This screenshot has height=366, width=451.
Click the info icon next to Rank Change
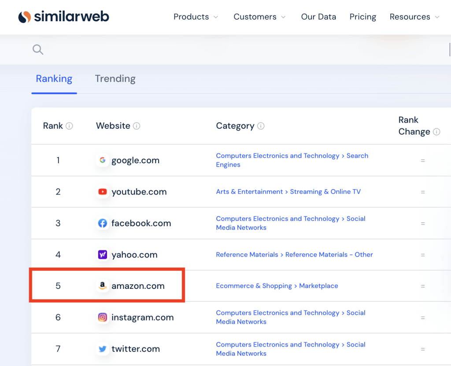pyautogui.click(x=436, y=132)
